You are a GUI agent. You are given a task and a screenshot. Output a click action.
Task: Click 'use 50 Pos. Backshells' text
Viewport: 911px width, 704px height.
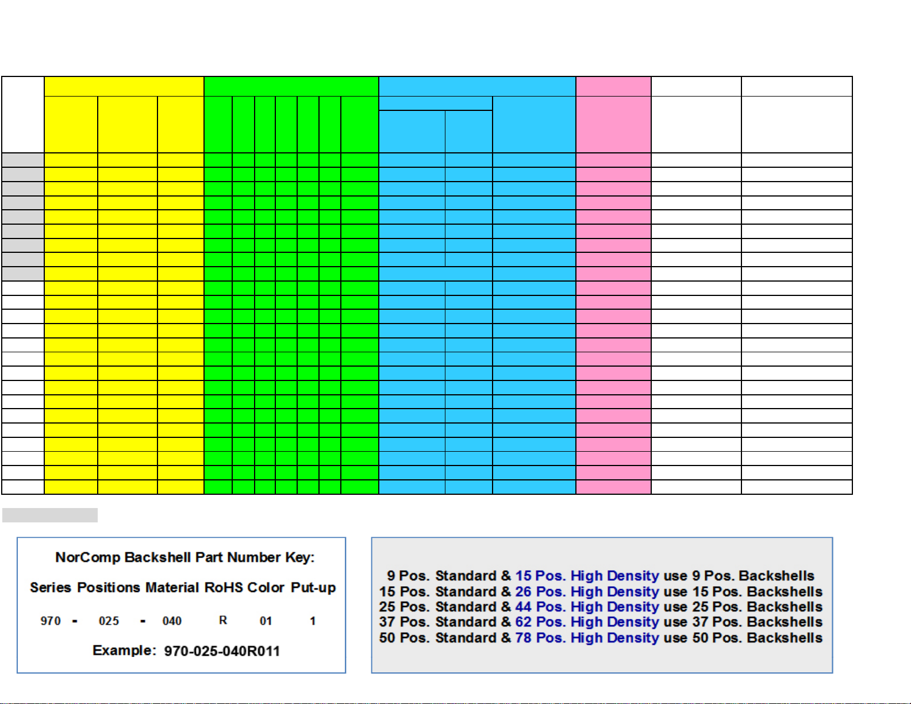(x=743, y=638)
